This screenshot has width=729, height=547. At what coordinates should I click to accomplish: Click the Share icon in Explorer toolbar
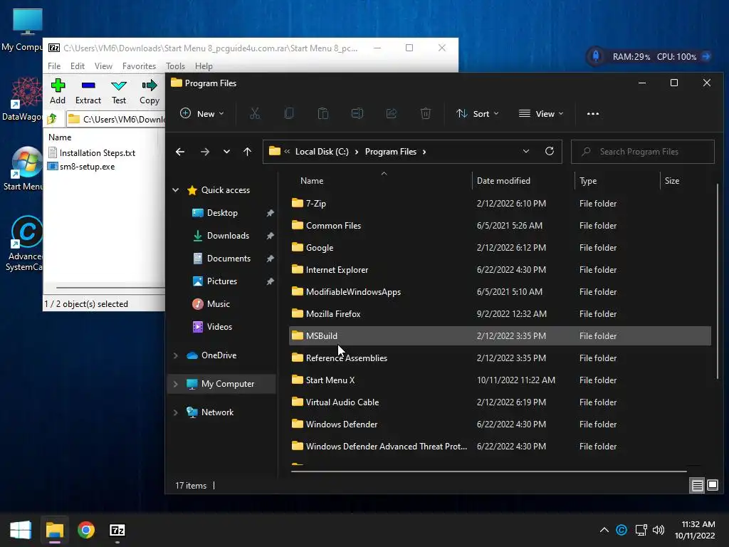click(x=392, y=113)
